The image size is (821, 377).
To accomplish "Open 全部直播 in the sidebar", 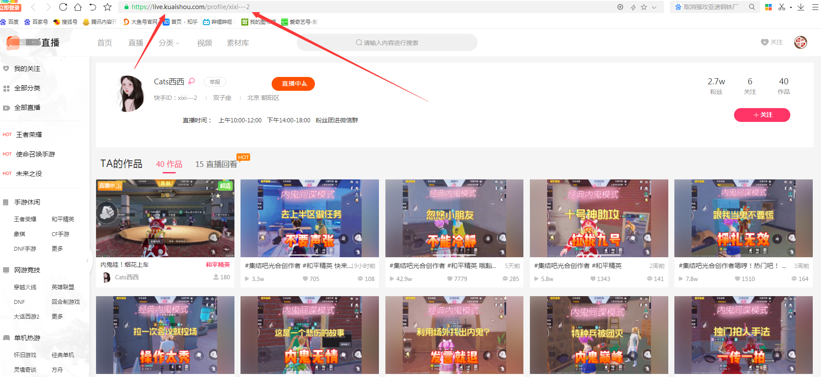I will tap(27, 107).
